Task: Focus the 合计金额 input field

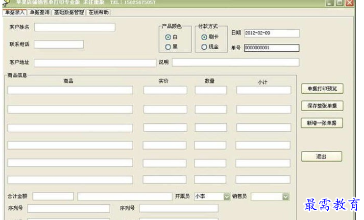Action: [x=53, y=196]
